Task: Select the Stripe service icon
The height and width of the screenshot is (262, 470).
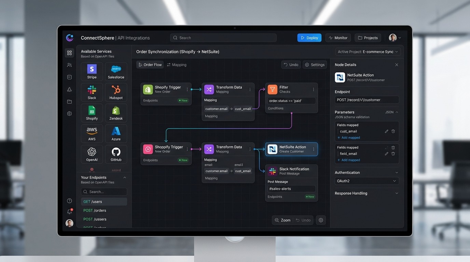Action: point(92,71)
